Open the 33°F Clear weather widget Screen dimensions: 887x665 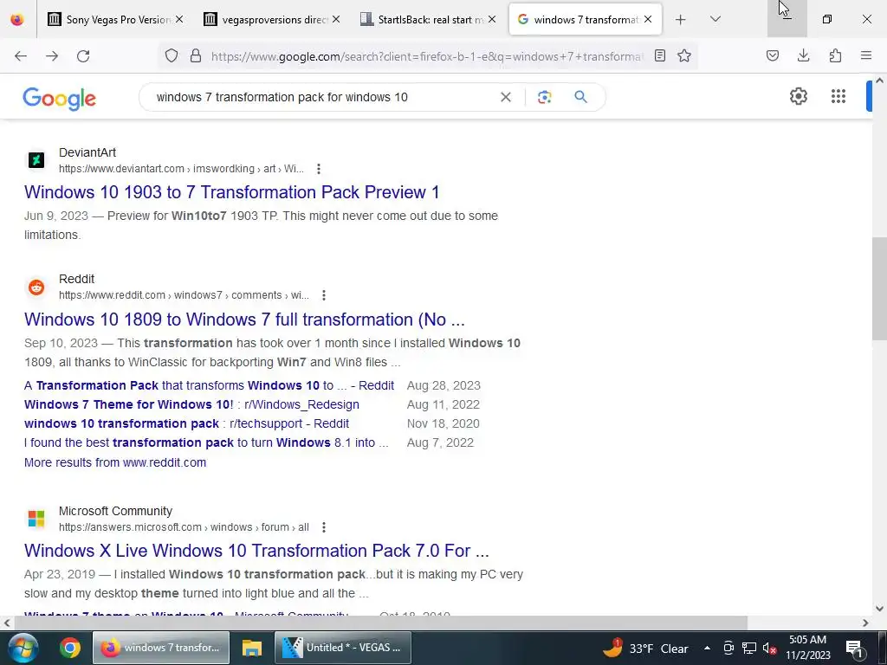[x=646, y=648]
